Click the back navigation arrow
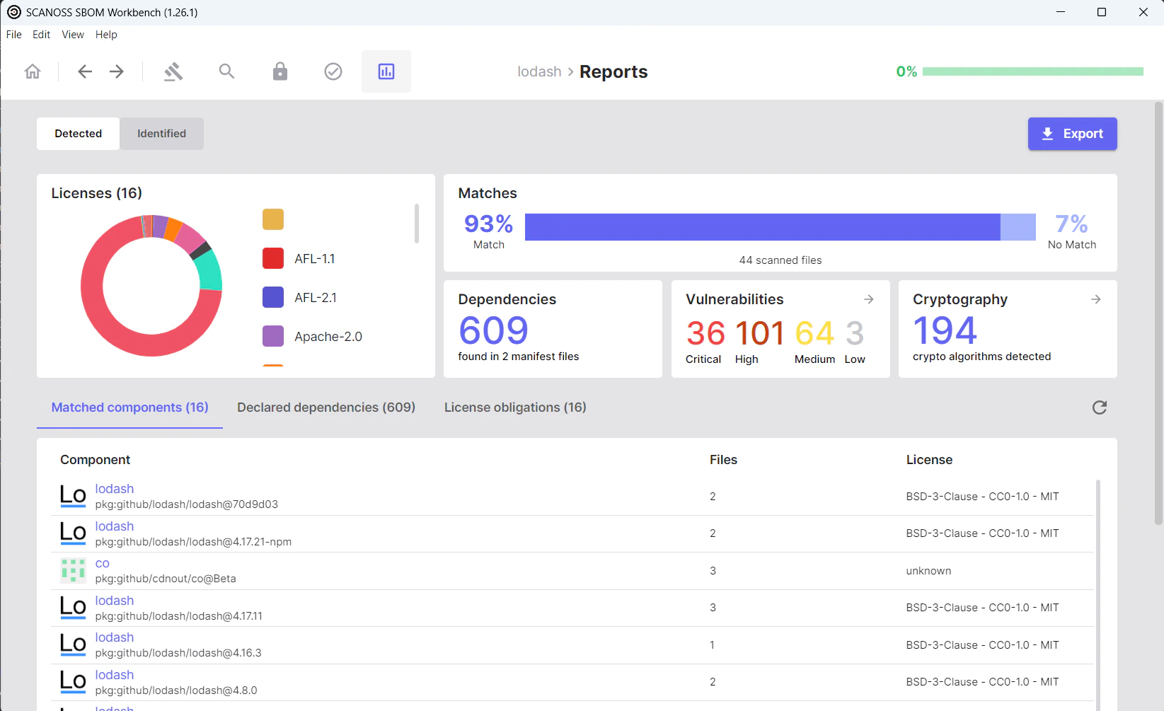The width and height of the screenshot is (1164, 711). click(x=84, y=71)
